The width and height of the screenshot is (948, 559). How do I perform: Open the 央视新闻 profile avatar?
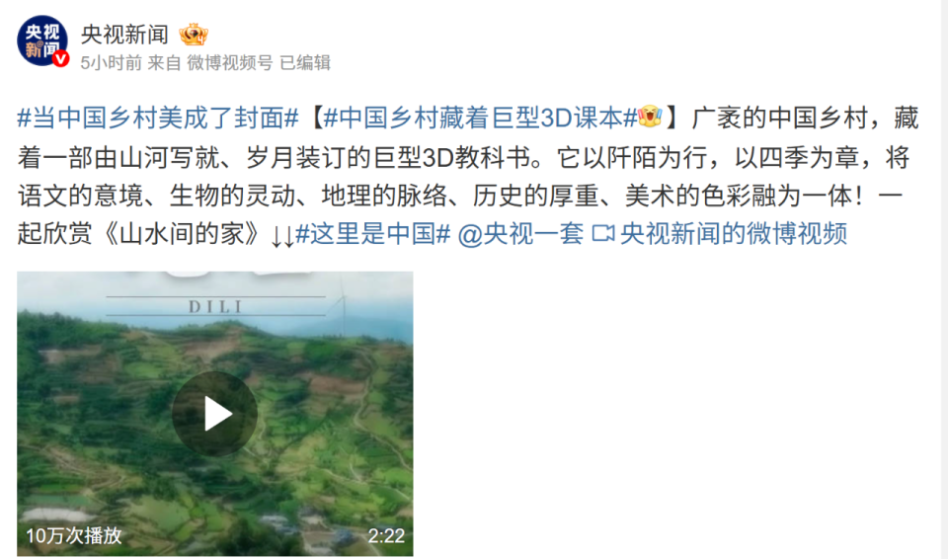coord(41,41)
